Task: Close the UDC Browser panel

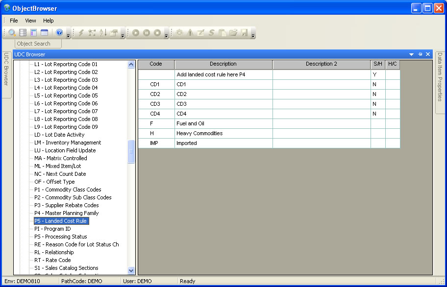Action: [x=428, y=54]
